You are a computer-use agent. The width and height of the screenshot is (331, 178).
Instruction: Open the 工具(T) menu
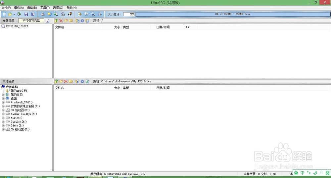[45, 8]
